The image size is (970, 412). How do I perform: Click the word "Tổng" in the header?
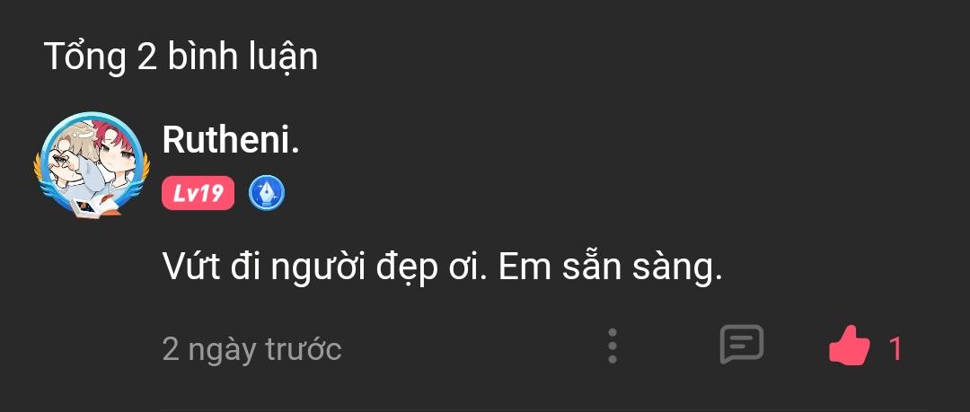pos(84,57)
